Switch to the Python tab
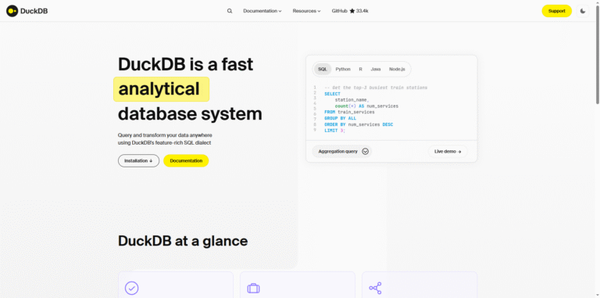Viewport: 600px width, 298px height. pyautogui.click(x=343, y=70)
